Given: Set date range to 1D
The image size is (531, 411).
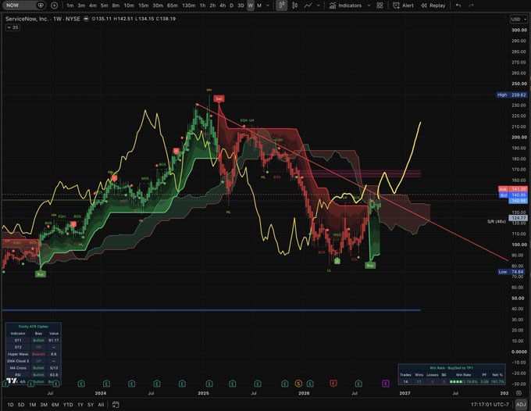Looking at the screenshot, I should (x=10, y=405).
